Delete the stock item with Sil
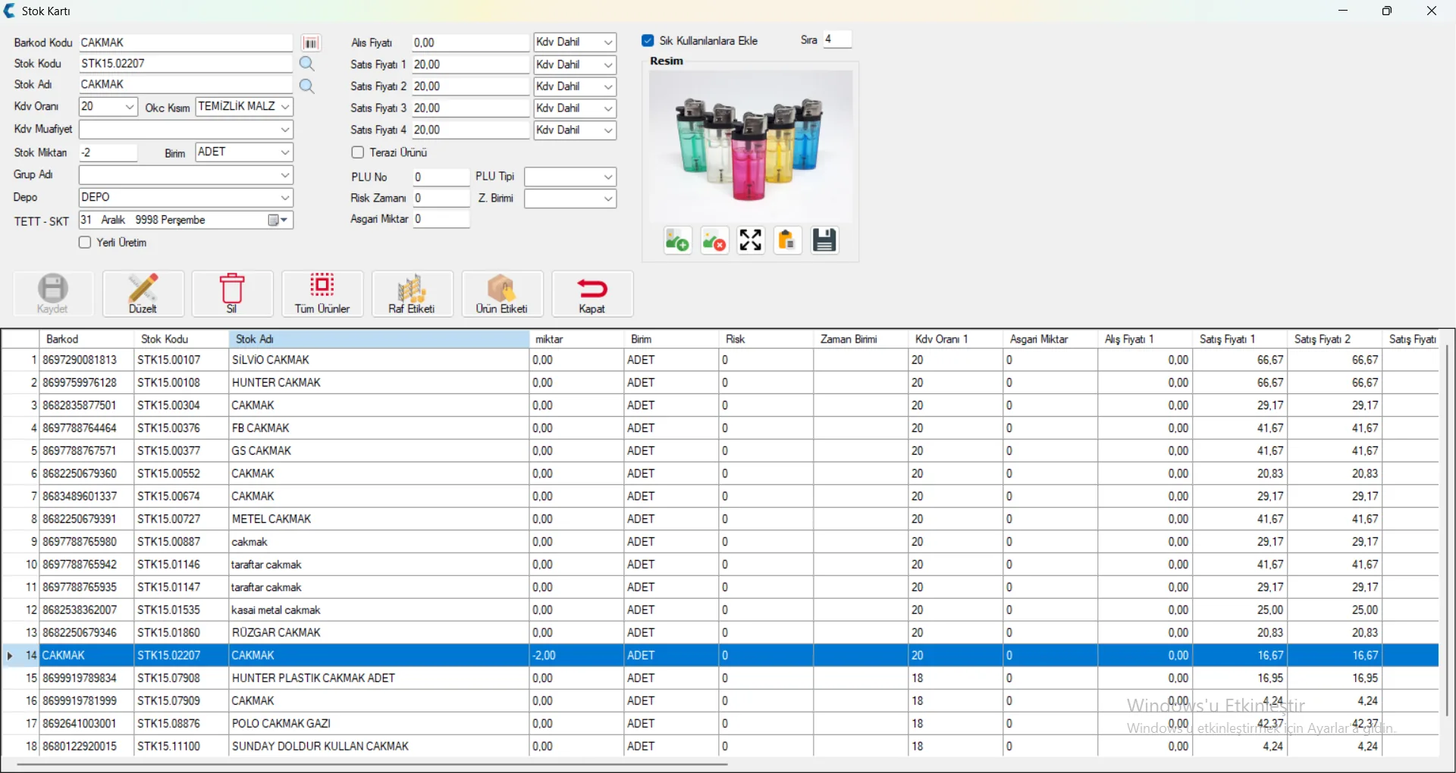 232,294
